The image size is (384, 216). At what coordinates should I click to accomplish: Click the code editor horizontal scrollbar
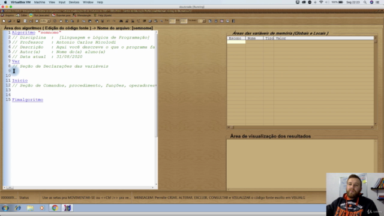pyautogui.click(x=79, y=188)
